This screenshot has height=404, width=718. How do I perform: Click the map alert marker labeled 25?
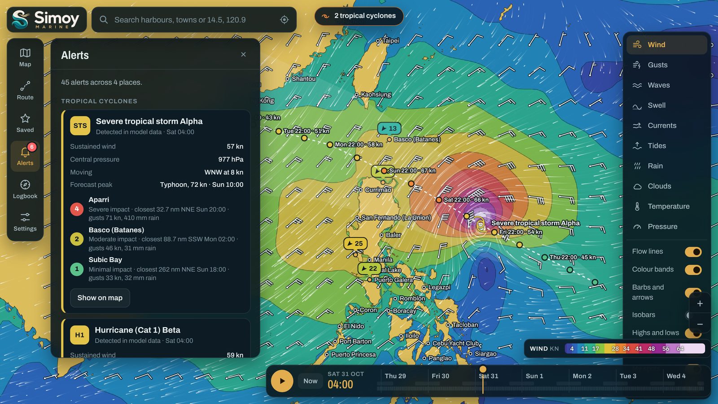click(x=355, y=243)
